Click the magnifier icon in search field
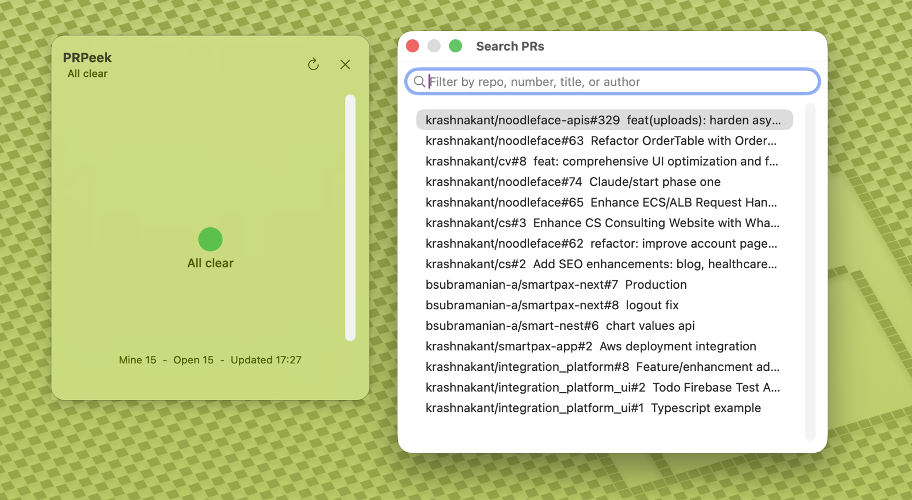 coord(420,81)
